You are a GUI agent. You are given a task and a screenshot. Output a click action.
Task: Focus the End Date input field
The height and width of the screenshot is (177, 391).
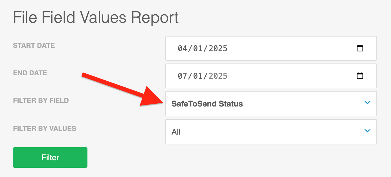(271, 76)
